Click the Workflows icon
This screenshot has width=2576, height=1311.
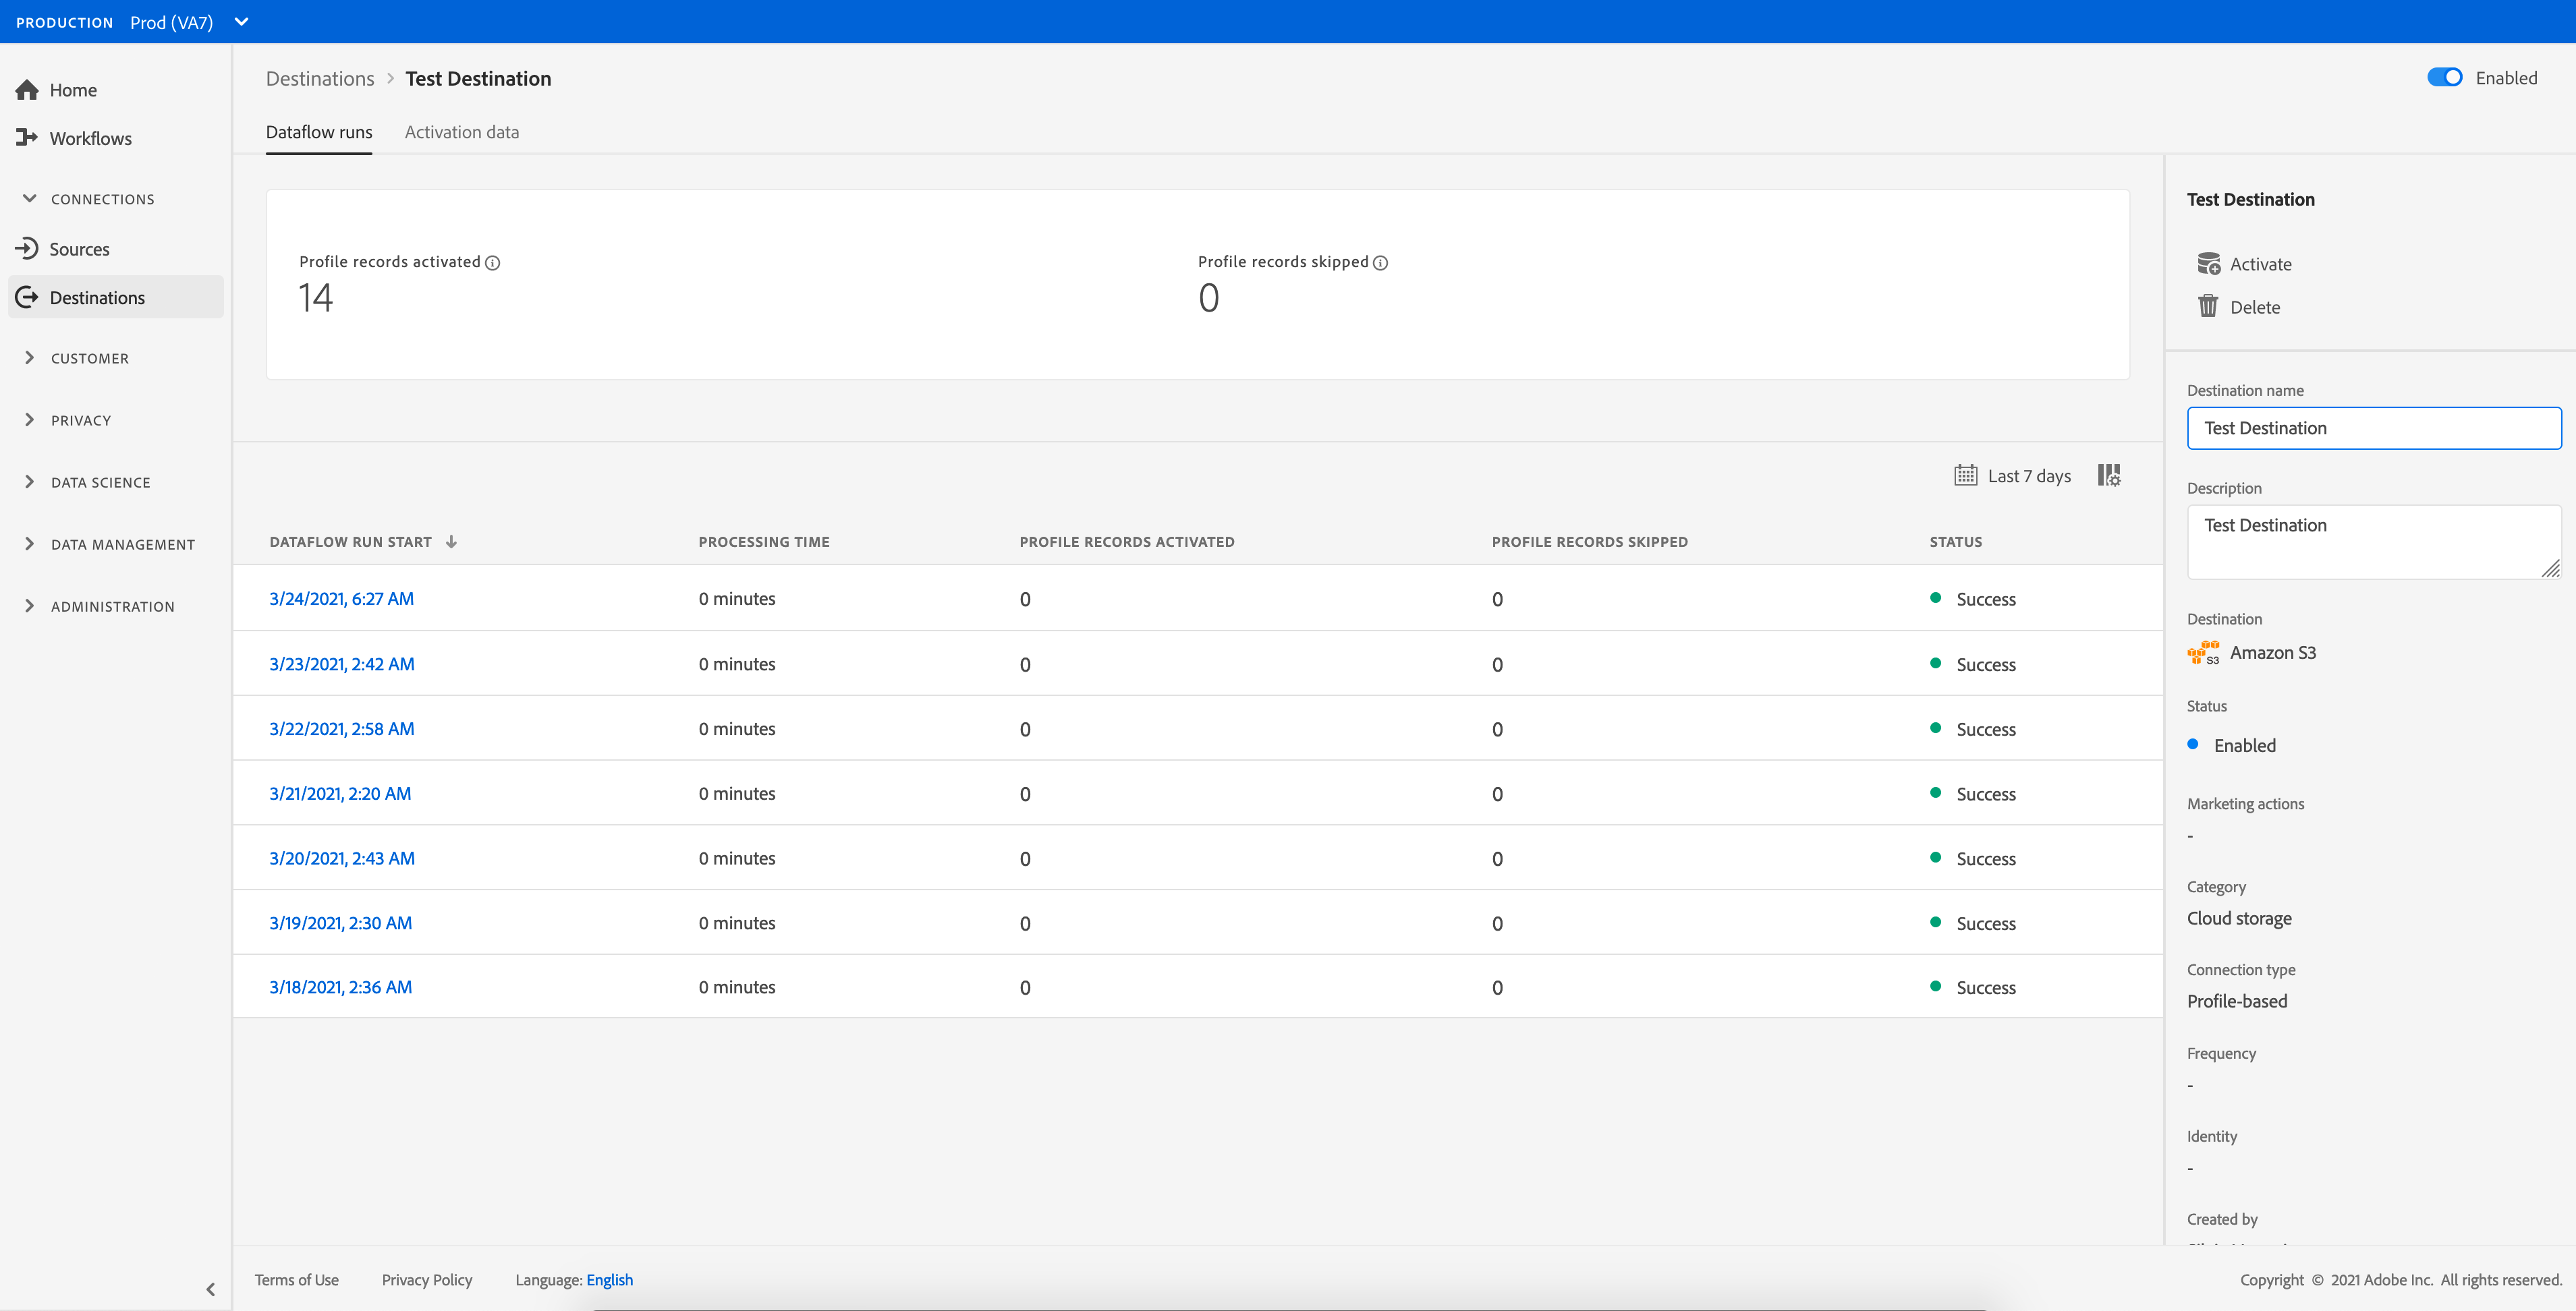tap(27, 138)
